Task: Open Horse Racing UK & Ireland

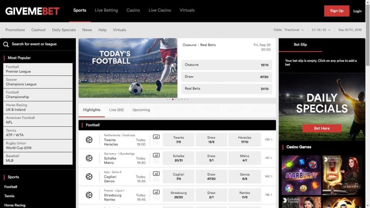Action: click(x=38, y=108)
